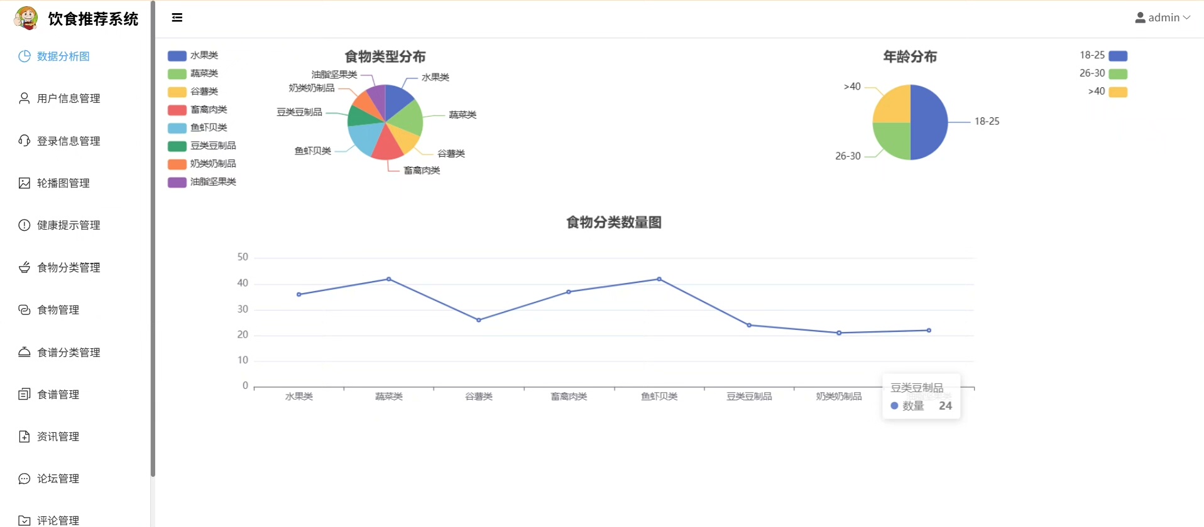Open 食谱管理 in the sidebar
The width and height of the screenshot is (1204, 527).
point(58,395)
